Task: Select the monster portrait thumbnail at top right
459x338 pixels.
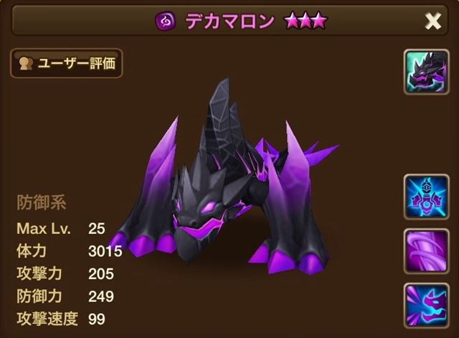Action: (x=426, y=72)
